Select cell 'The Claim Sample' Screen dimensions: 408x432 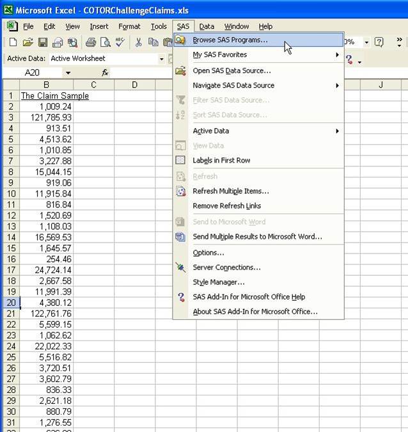pyautogui.click(x=46, y=95)
